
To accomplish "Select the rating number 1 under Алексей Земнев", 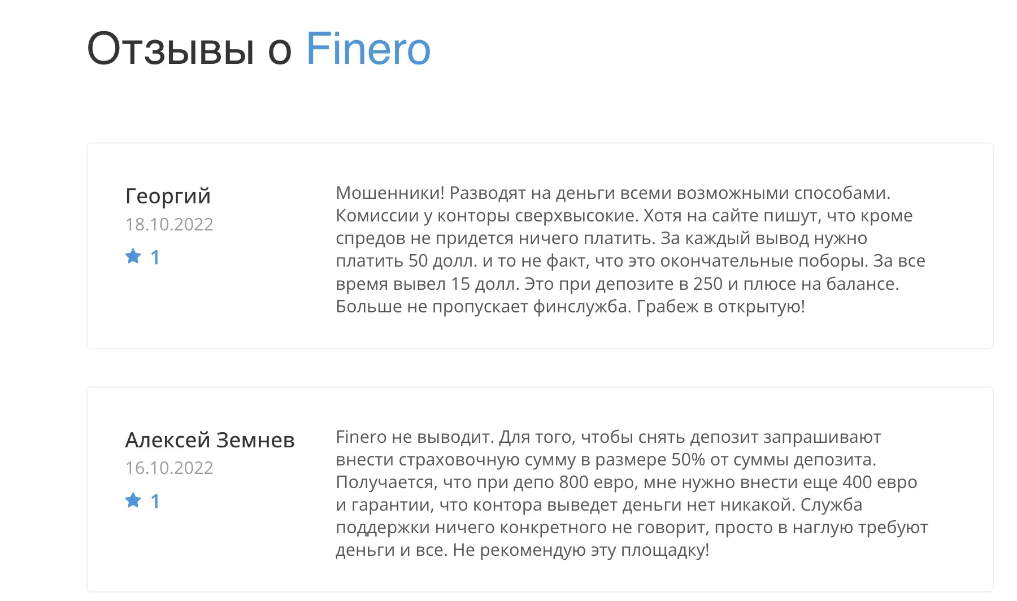I will click(155, 502).
